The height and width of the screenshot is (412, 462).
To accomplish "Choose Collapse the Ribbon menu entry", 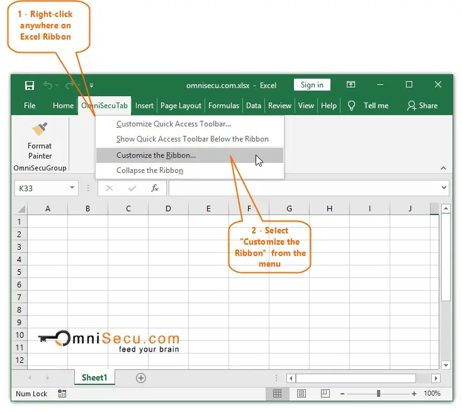I will (189, 170).
